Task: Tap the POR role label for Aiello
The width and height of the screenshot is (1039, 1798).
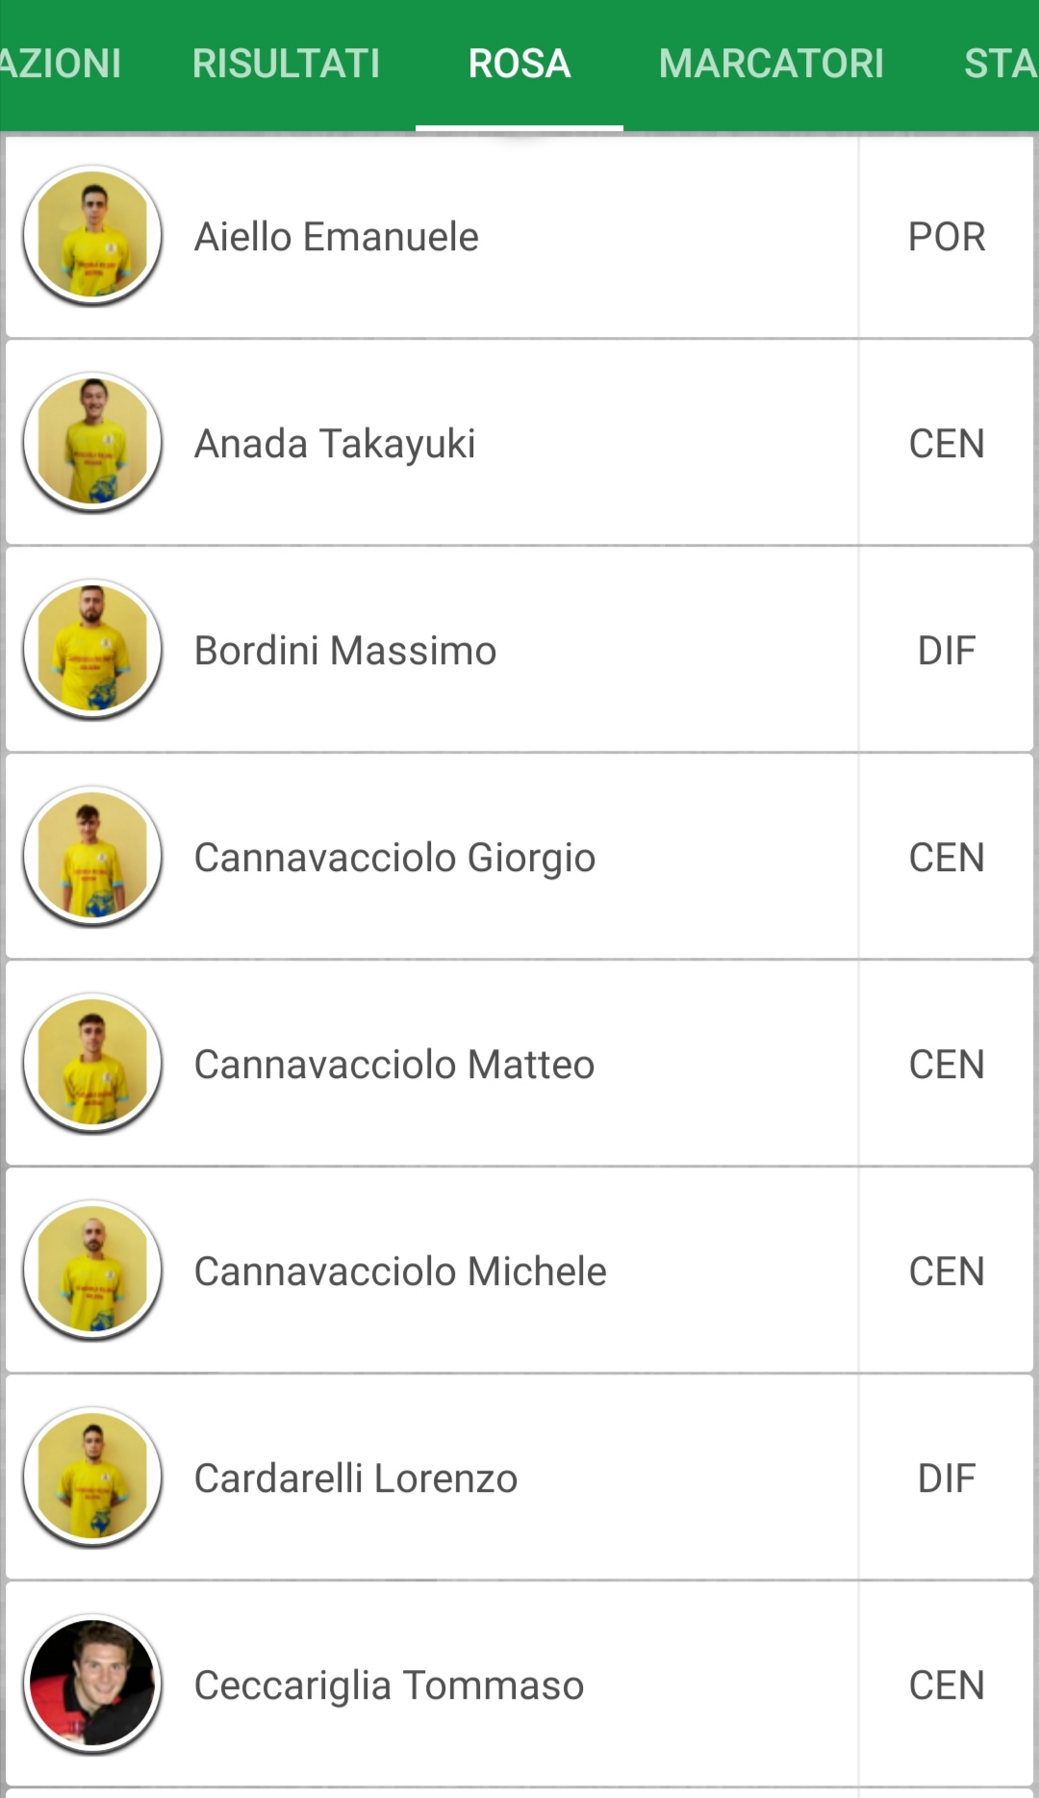Action: point(947,237)
